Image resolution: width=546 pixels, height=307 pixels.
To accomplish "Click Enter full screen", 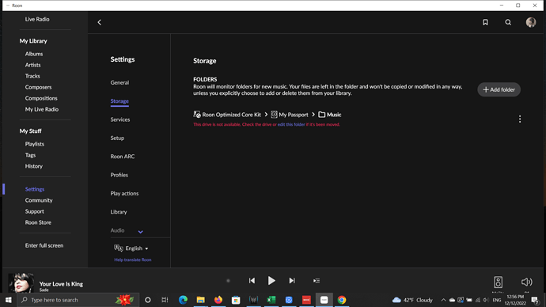I will click(44, 245).
